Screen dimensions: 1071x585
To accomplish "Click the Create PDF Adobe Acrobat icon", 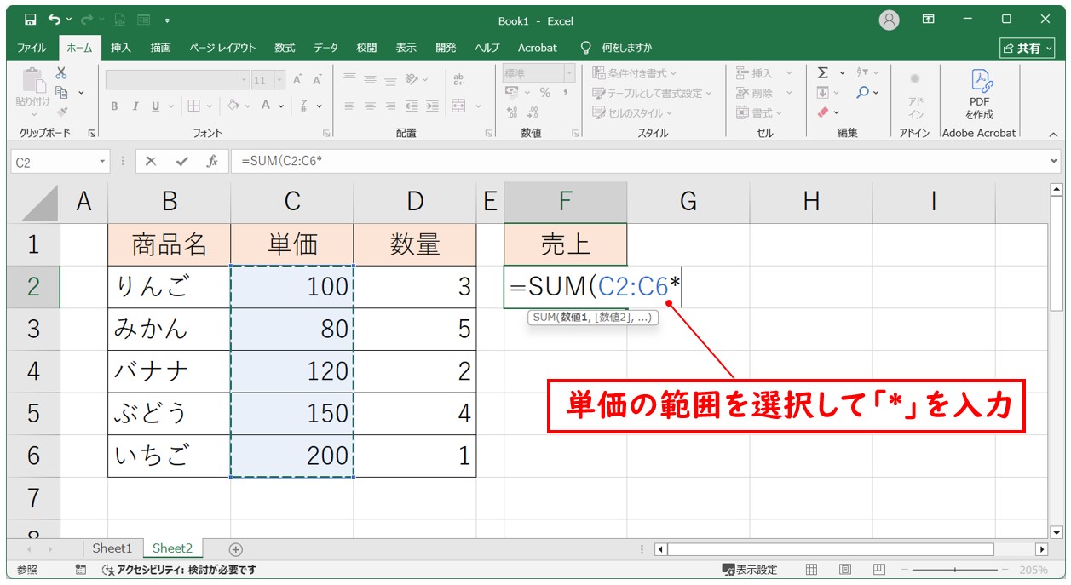I will click(x=979, y=93).
